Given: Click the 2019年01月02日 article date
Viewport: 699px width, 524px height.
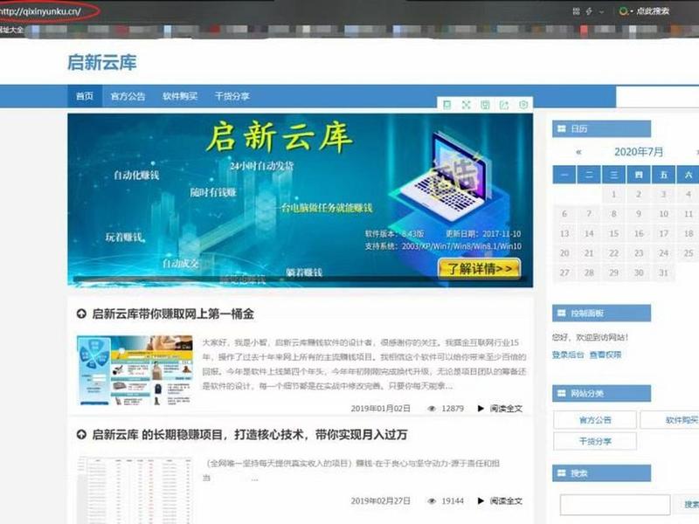Looking at the screenshot, I should [x=380, y=408].
